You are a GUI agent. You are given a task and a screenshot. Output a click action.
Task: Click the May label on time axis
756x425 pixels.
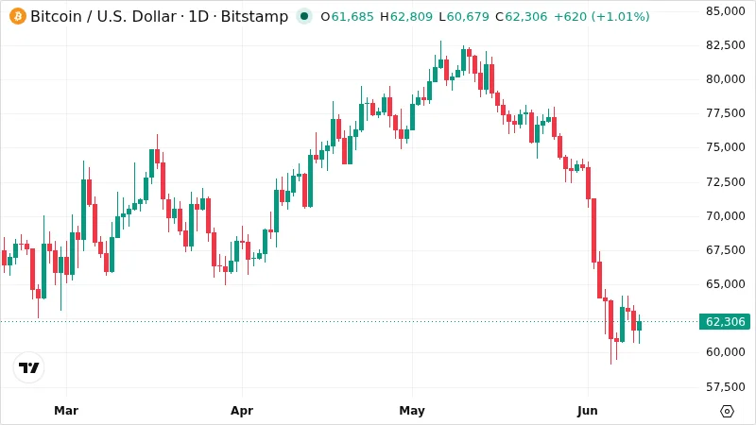[x=412, y=411]
